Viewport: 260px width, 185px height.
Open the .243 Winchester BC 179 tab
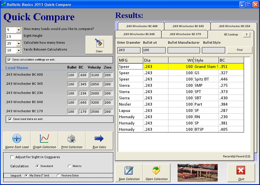pos(185,34)
